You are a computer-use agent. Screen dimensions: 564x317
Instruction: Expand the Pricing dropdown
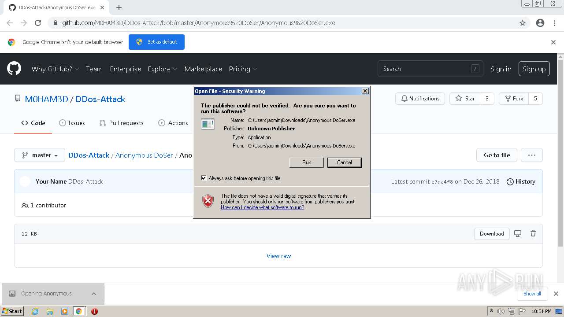tap(243, 69)
